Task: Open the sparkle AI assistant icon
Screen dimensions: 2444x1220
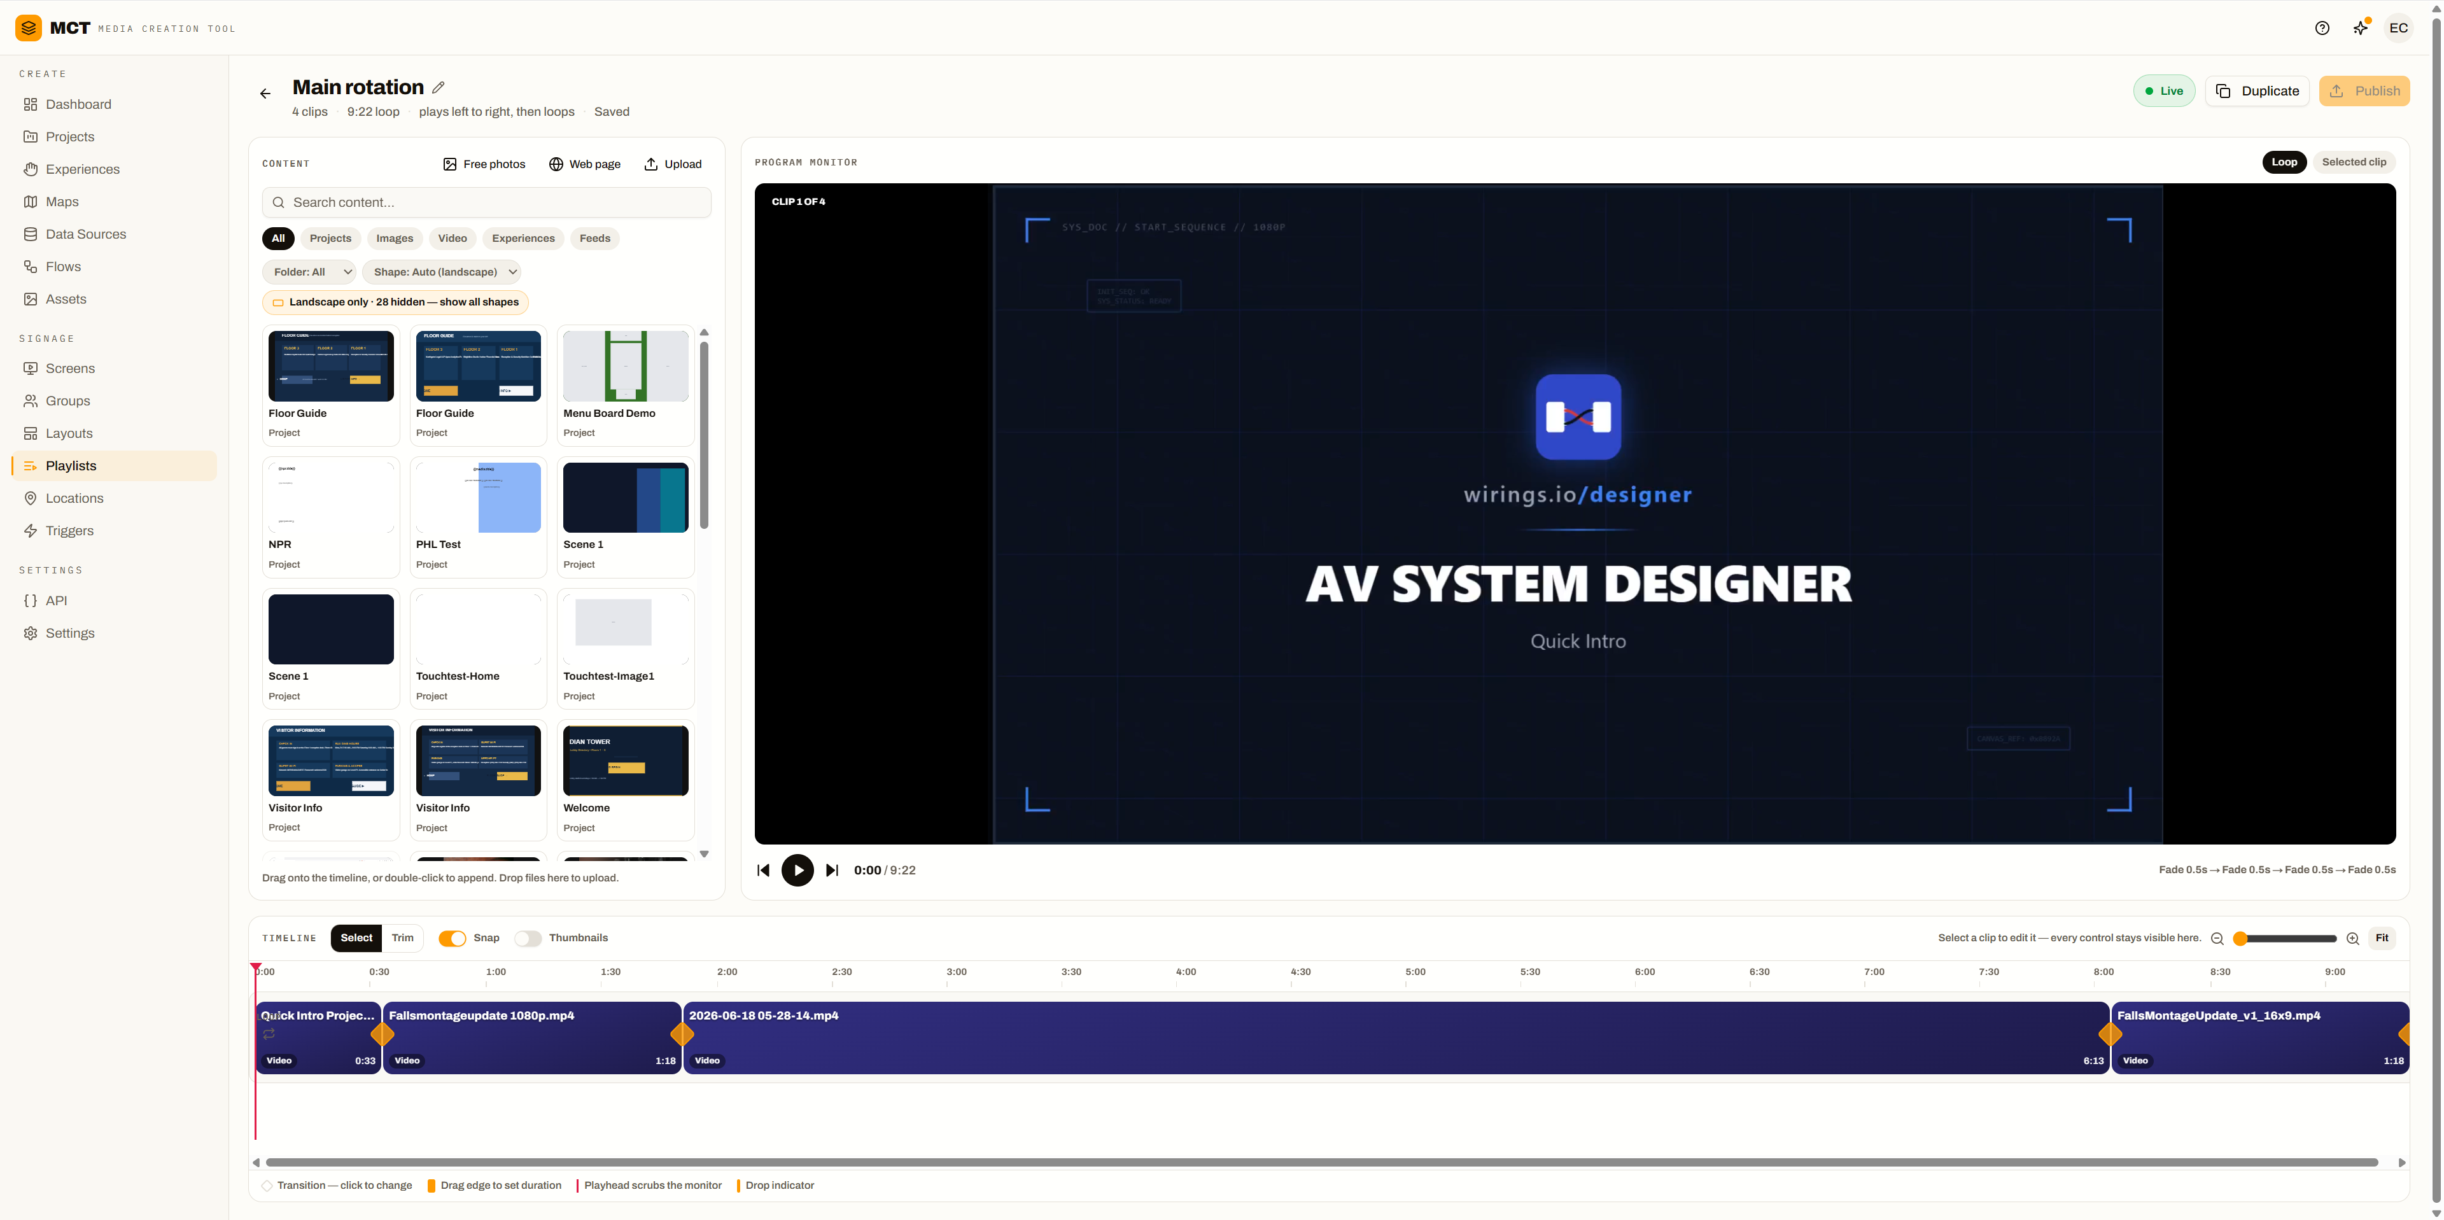Action: pyautogui.click(x=2359, y=27)
